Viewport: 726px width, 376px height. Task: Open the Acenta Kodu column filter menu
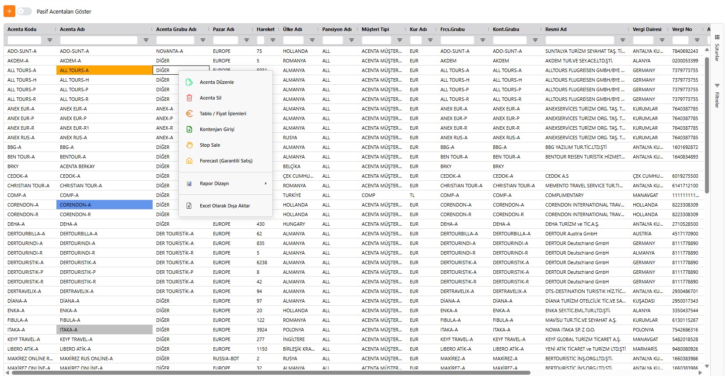tap(50, 40)
